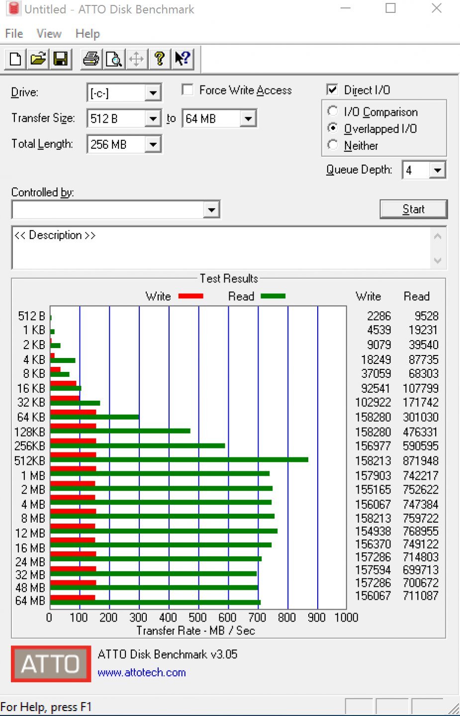
Task: Uncheck the Direct I/O checkbox
Action: (332, 89)
